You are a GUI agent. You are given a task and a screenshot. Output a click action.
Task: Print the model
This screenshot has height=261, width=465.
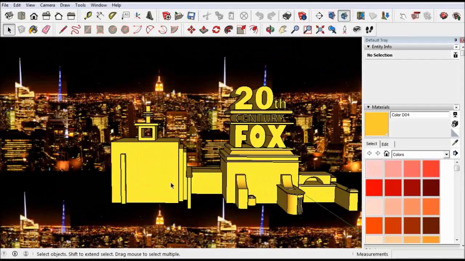287,16
